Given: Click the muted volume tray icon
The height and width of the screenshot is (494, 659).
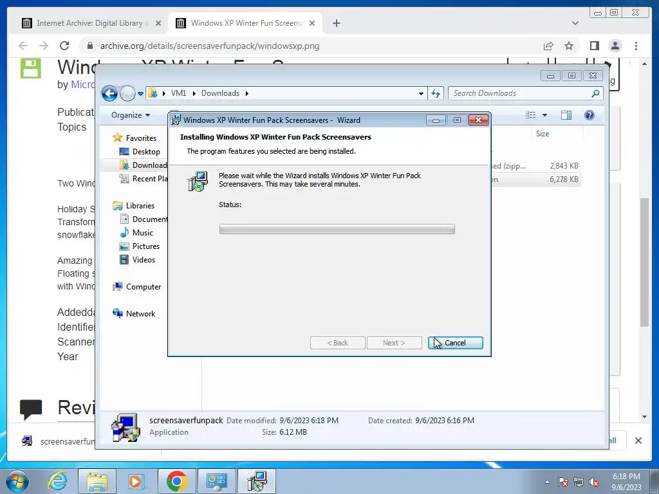Looking at the screenshot, I should pyautogui.click(x=594, y=482).
